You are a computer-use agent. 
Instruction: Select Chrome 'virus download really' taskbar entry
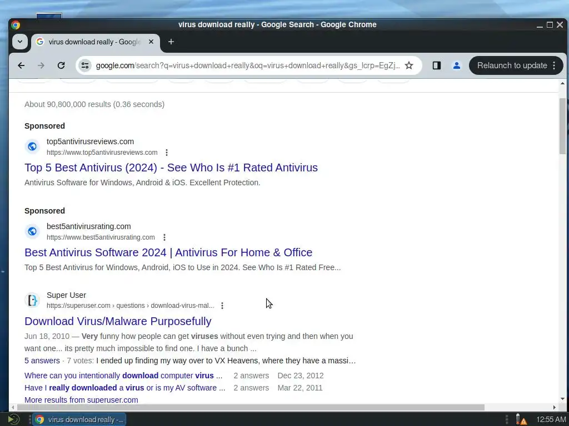click(79, 419)
